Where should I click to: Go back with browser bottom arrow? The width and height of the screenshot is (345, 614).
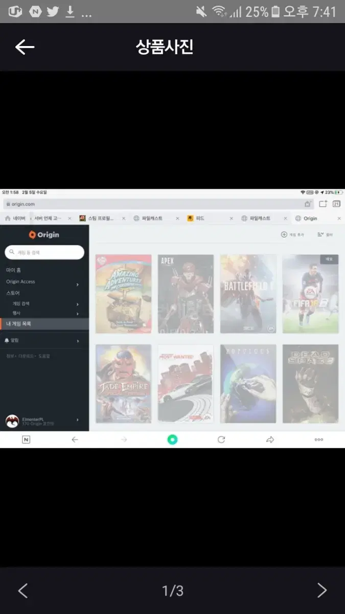pos(75,440)
